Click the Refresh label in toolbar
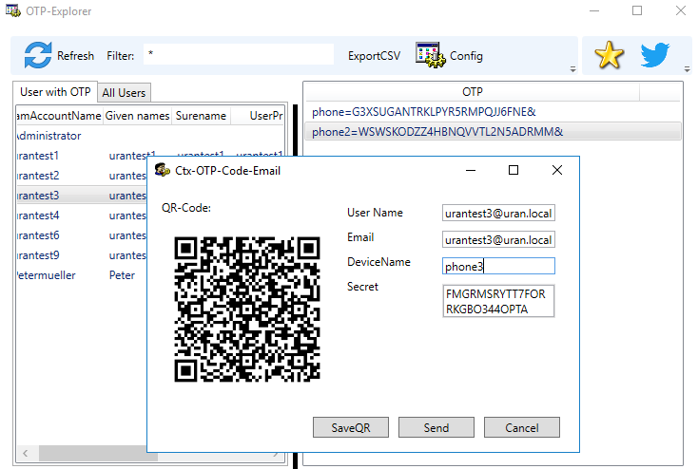 [76, 56]
